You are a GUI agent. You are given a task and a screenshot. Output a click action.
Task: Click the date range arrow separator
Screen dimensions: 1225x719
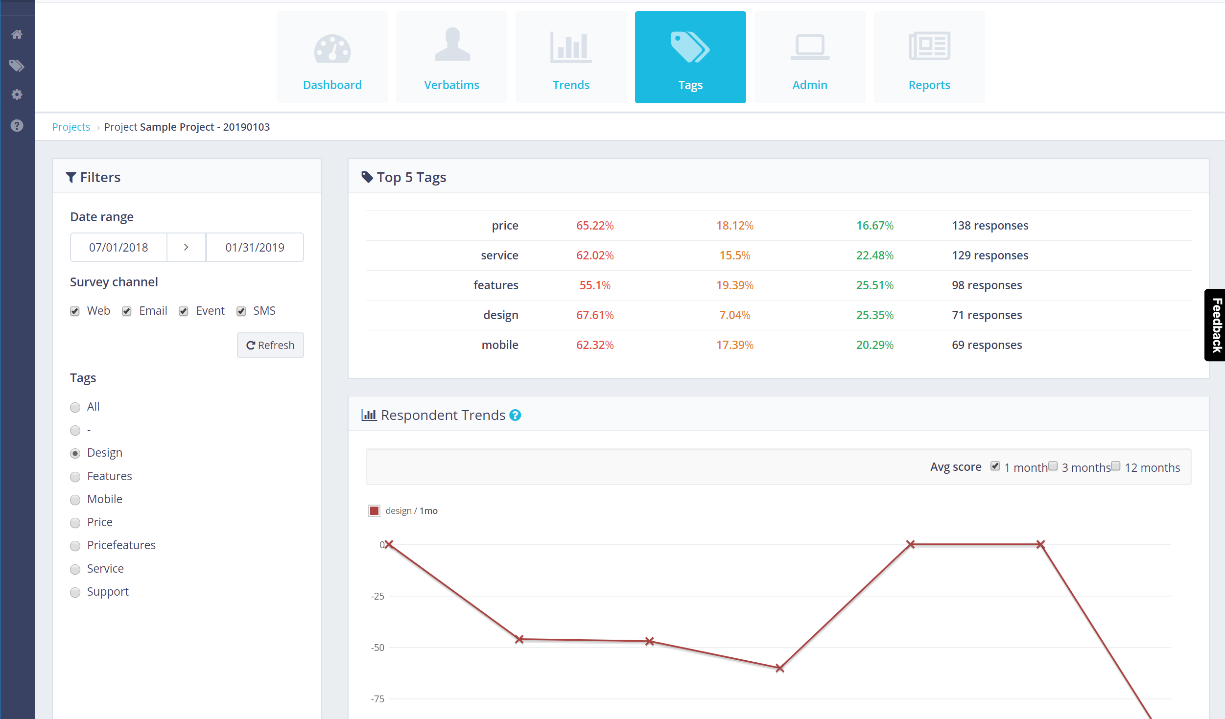[186, 247]
